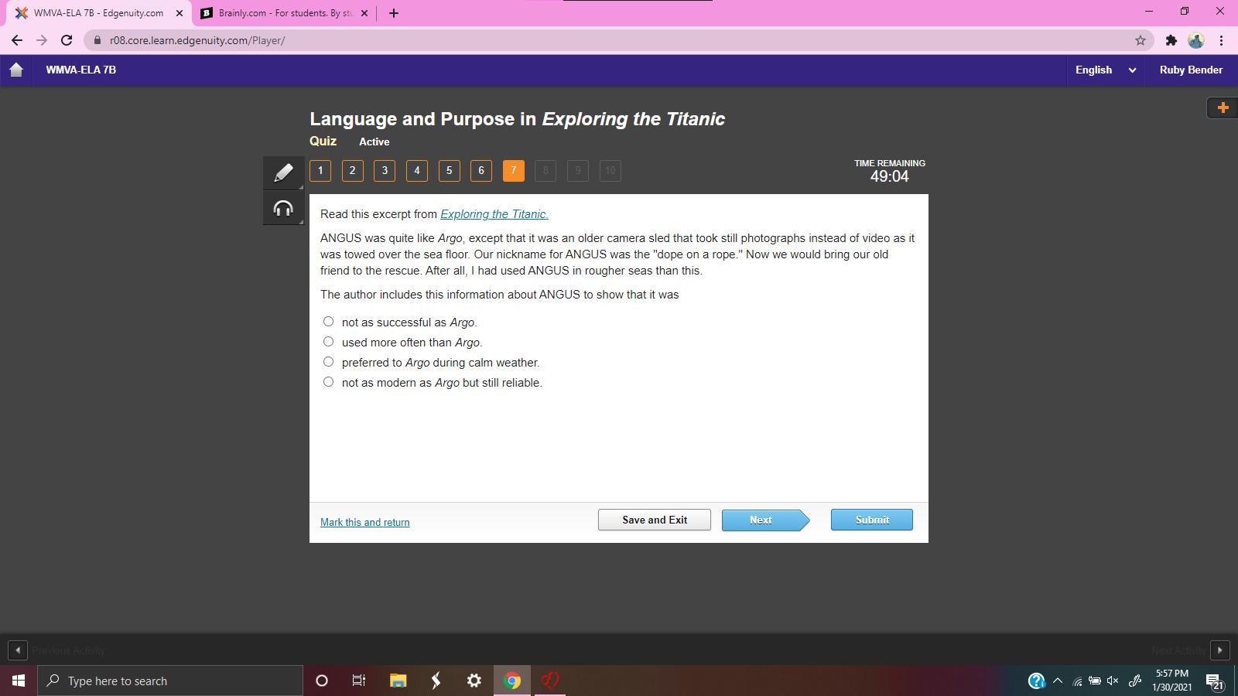Screen dimensions: 1238x696
Task: Close the WMVA-ELA 7B Edgenuity tab
Action: [x=179, y=12]
